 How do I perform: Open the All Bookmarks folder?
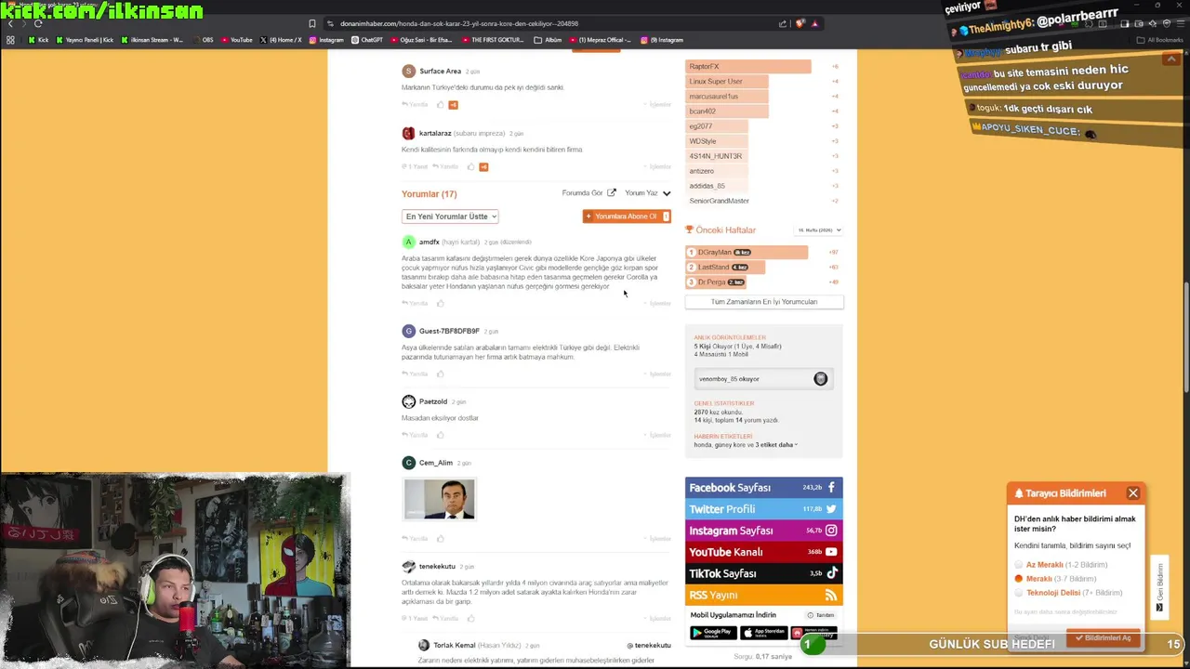(x=1160, y=40)
